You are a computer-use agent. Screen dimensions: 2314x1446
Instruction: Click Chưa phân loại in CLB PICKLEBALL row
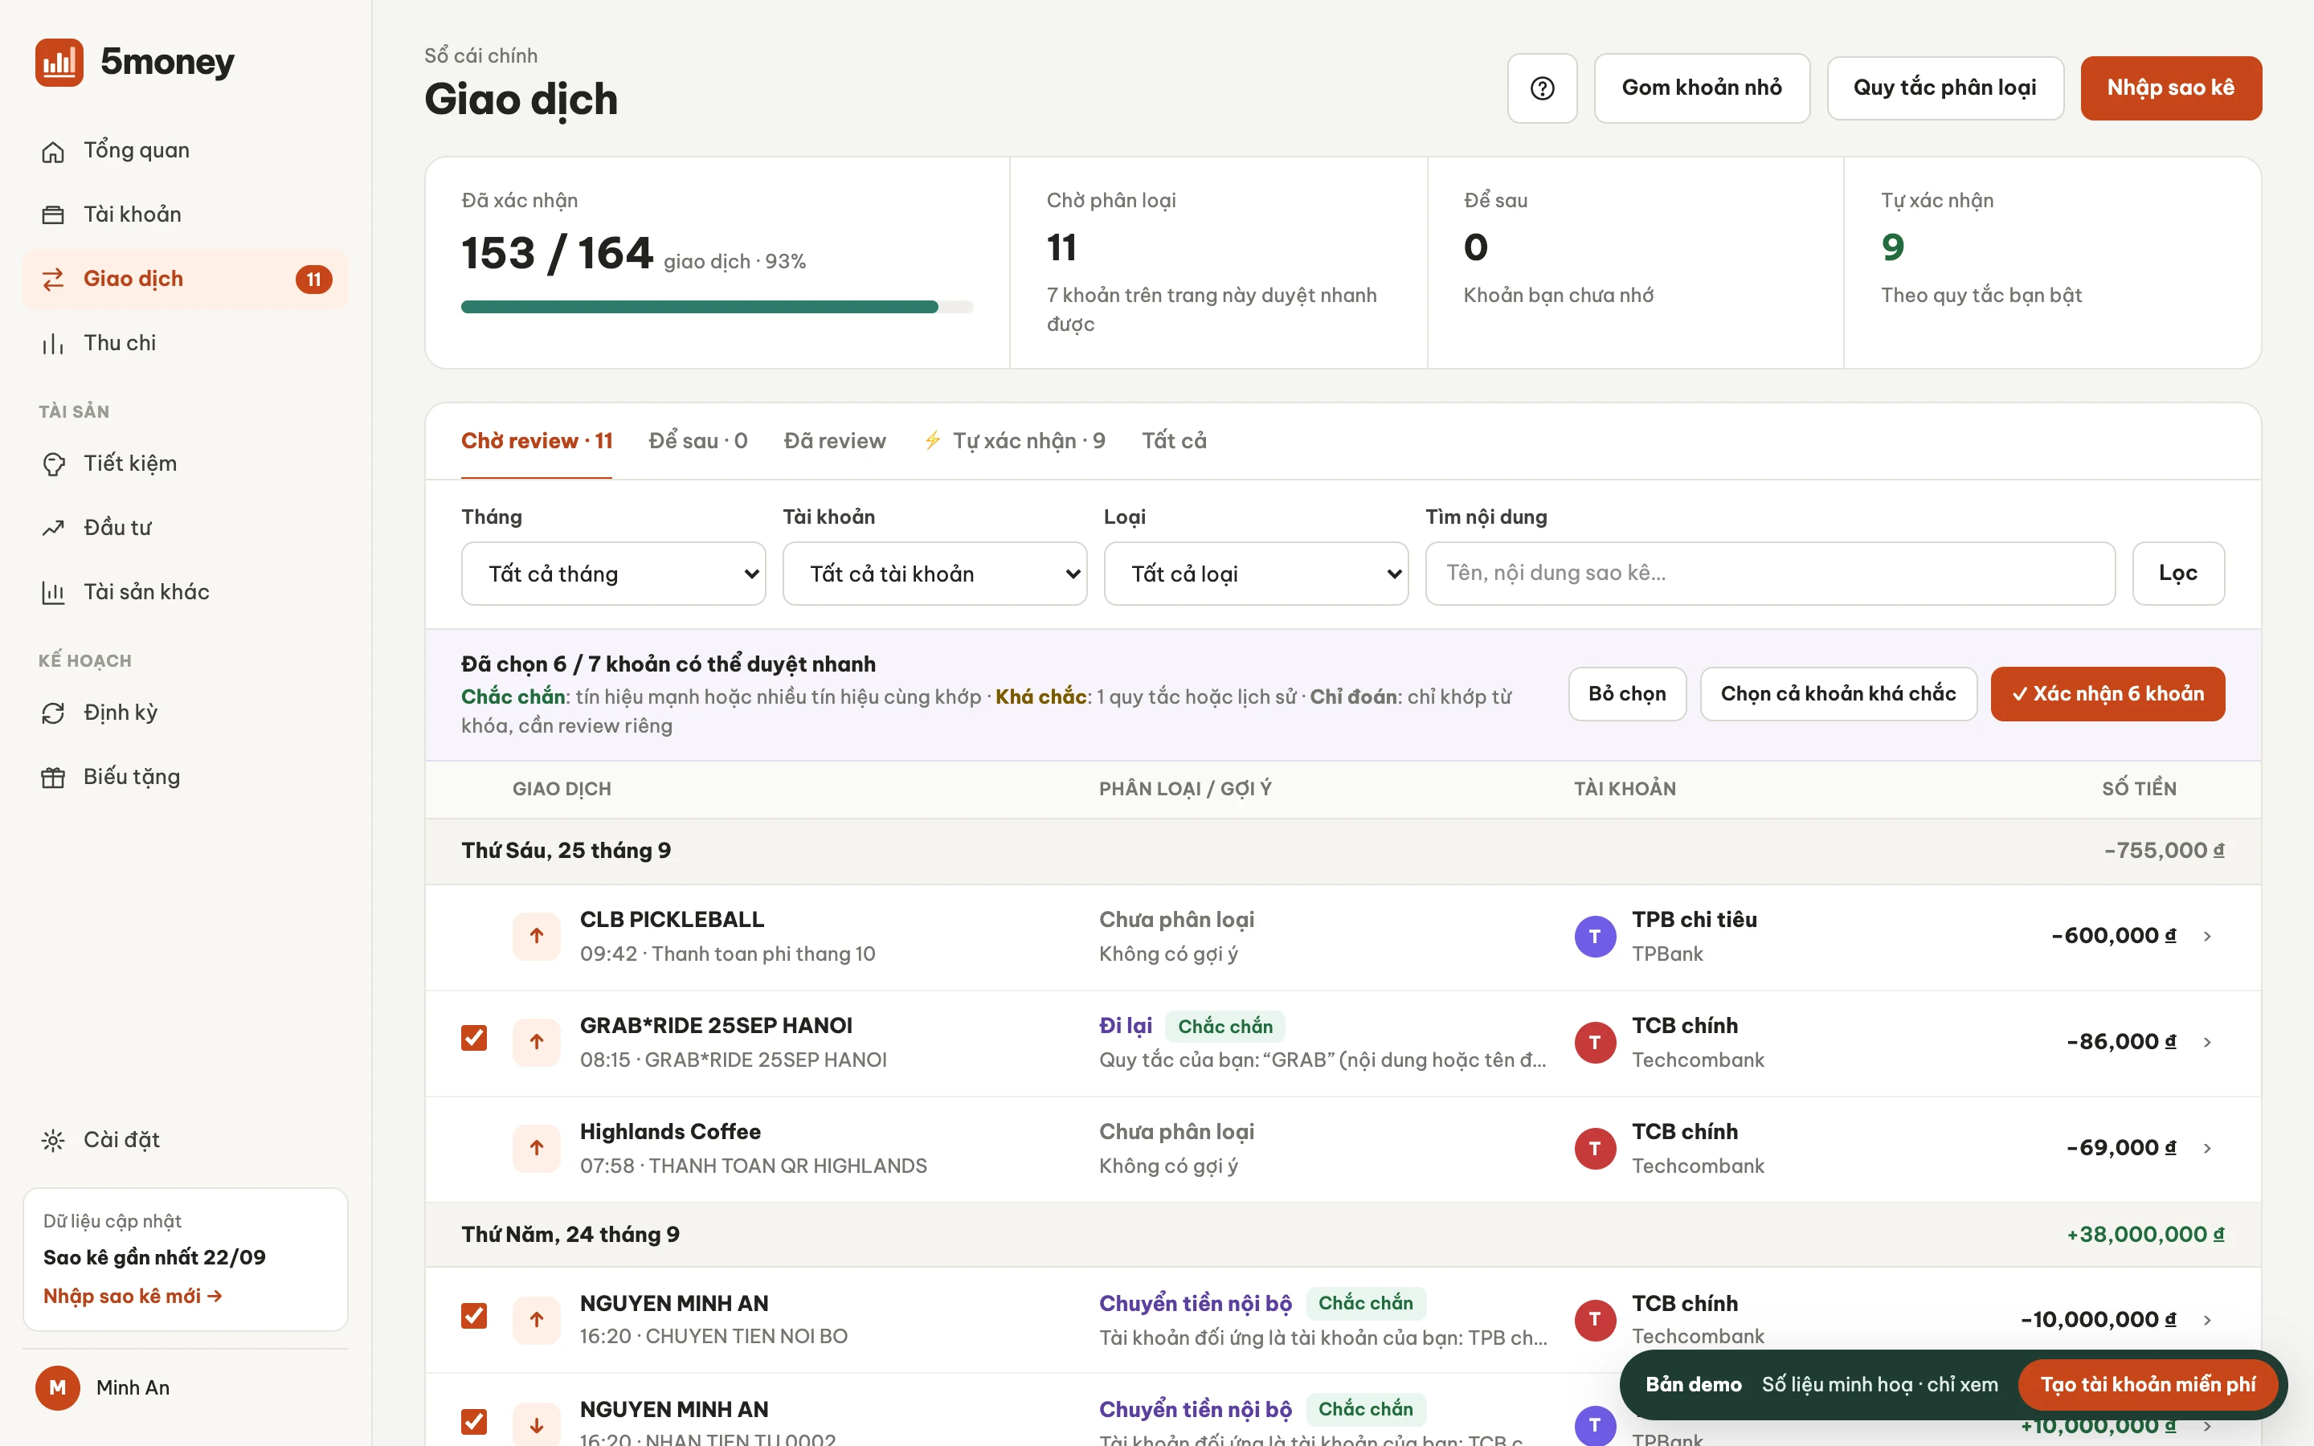(x=1176, y=920)
